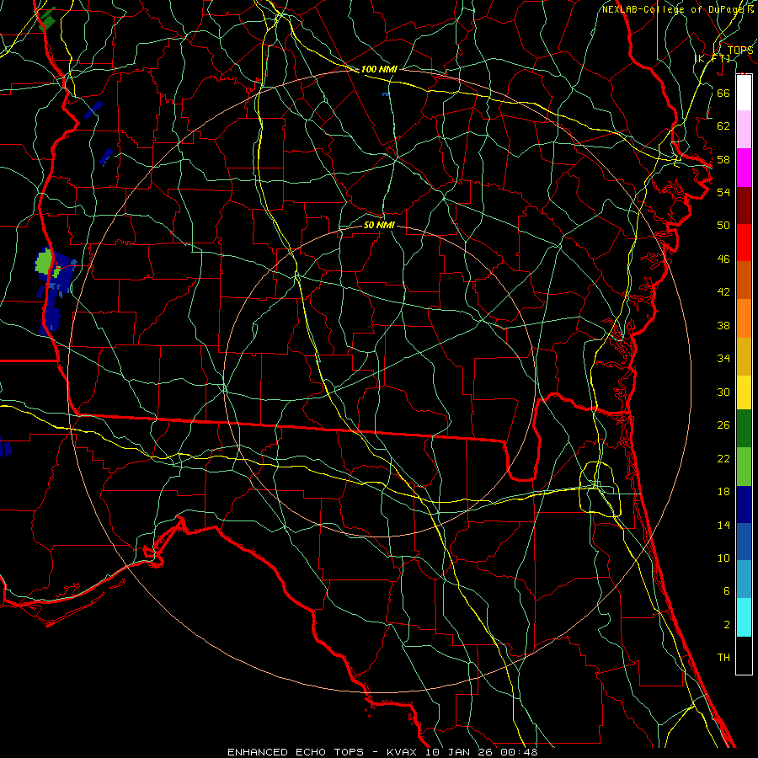Click the '14' scale value label
The height and width of the screenshot is (758, 758).
tap(723, 525)
